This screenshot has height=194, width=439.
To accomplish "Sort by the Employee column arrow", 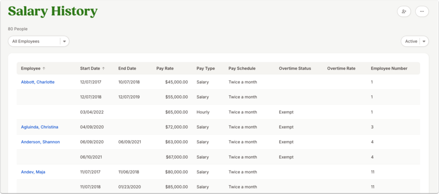I will [x=44, y=69].
